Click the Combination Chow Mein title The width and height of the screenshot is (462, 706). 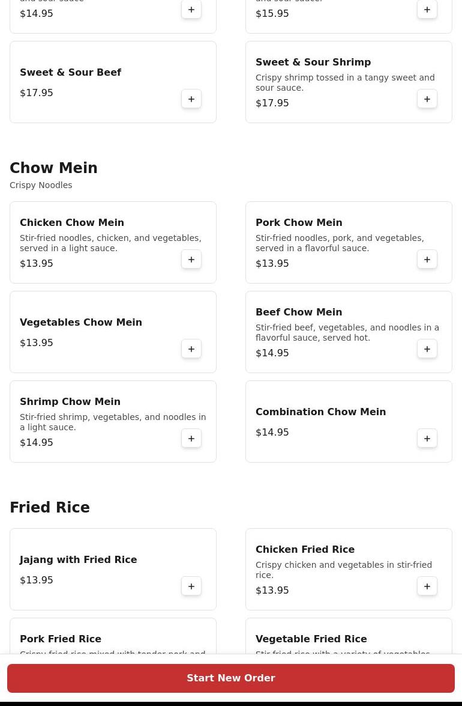320,412
